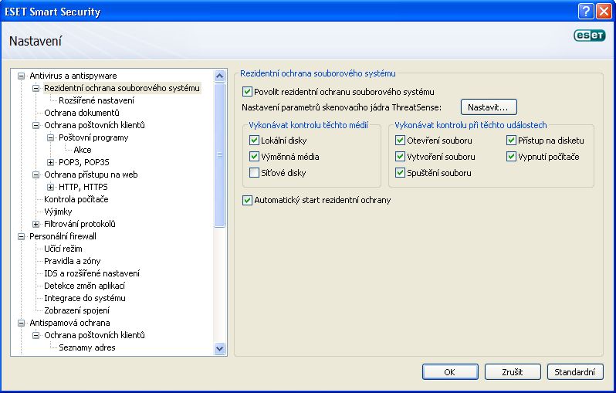This screenshot has height=393, width=616.
Task: Collapse Ochrana přístupu na web node
Action: click(x=36, y=174)
